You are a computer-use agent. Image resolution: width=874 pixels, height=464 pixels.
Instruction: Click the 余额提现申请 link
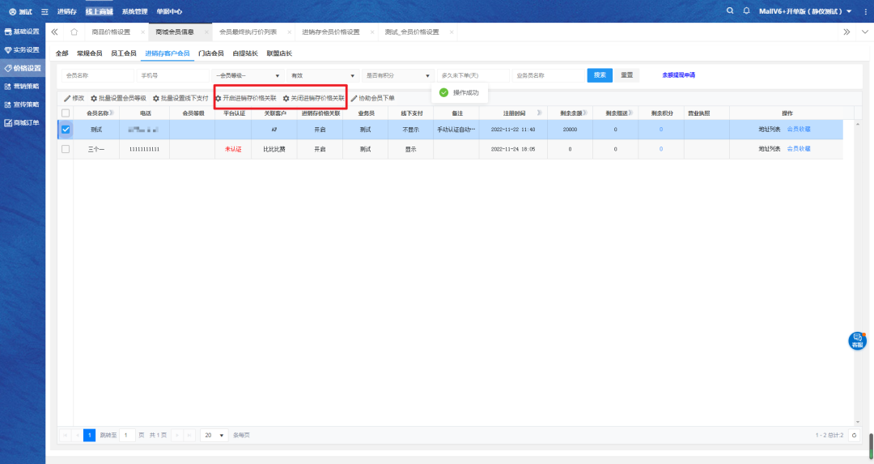tap(678, 75)
